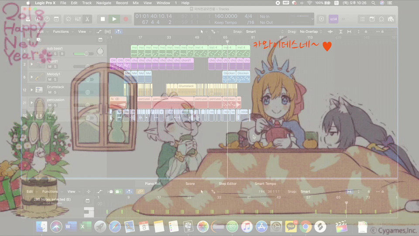This screenshot has height=236, width=419.
Task: Expand the percussion track stack
Action: pyautogui.click(x=32, y=103)
